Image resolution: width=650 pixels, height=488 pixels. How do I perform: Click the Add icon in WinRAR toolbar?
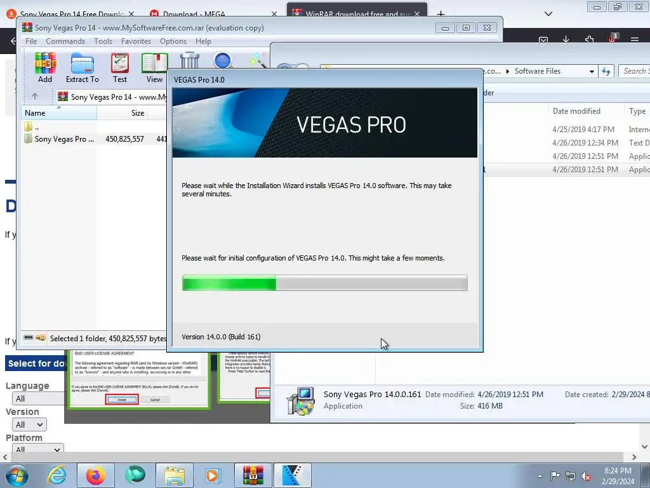(45, 67)
